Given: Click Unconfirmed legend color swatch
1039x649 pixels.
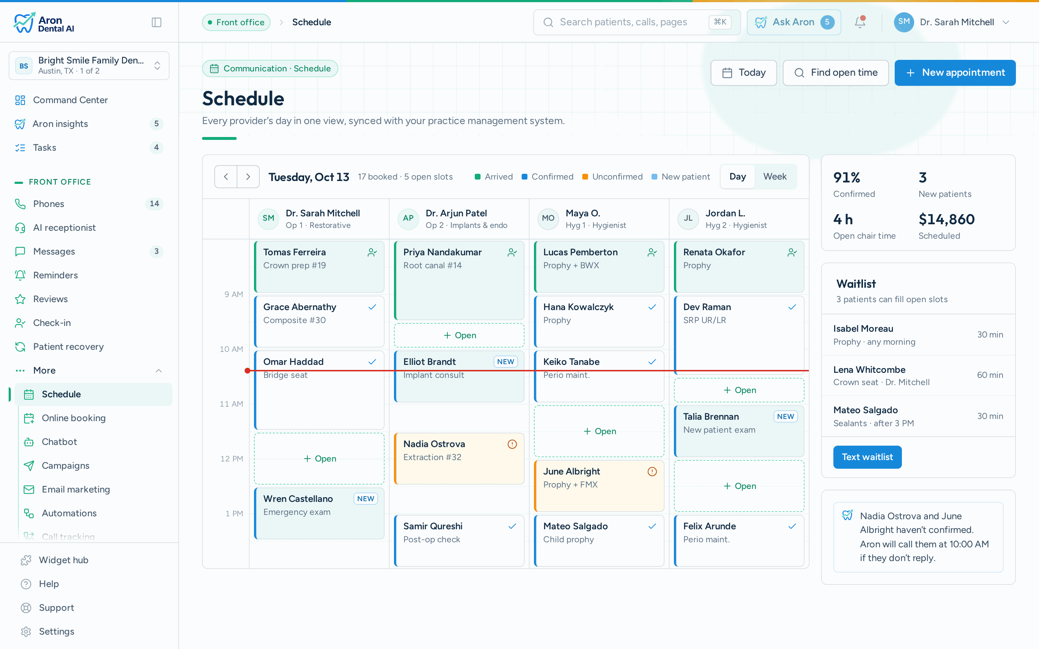Looking at the screenshot, I should (x=585, y=177).
